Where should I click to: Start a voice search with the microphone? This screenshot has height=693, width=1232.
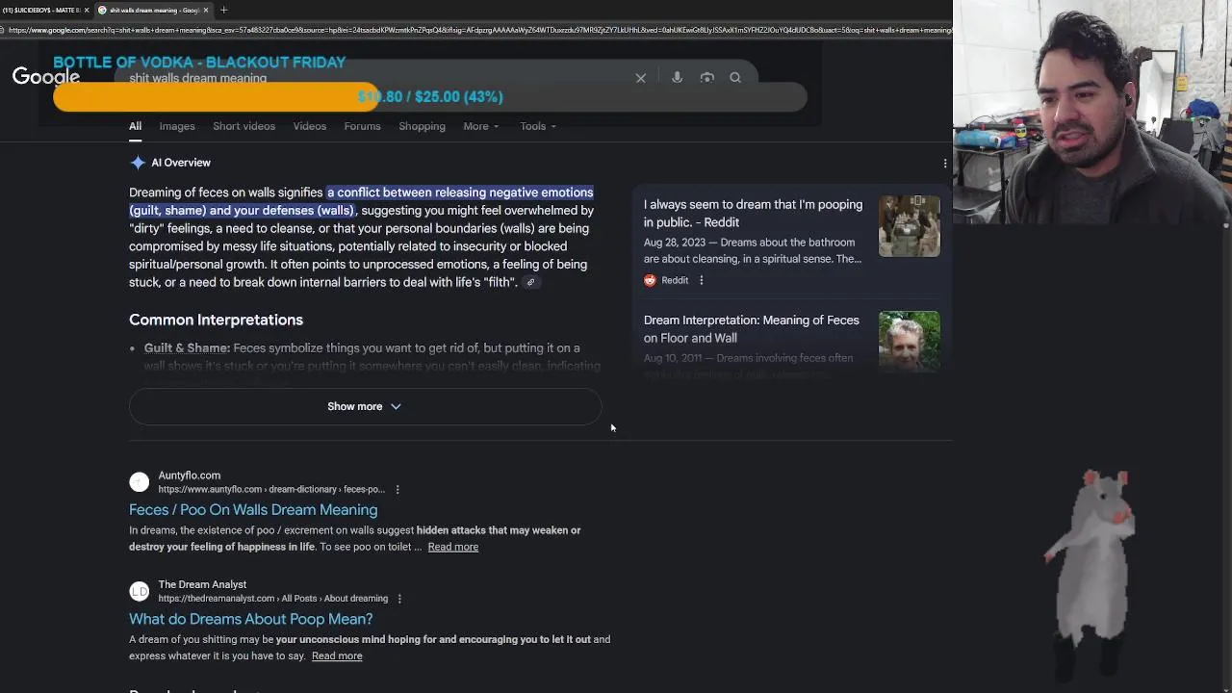click(x=677, y=78)
